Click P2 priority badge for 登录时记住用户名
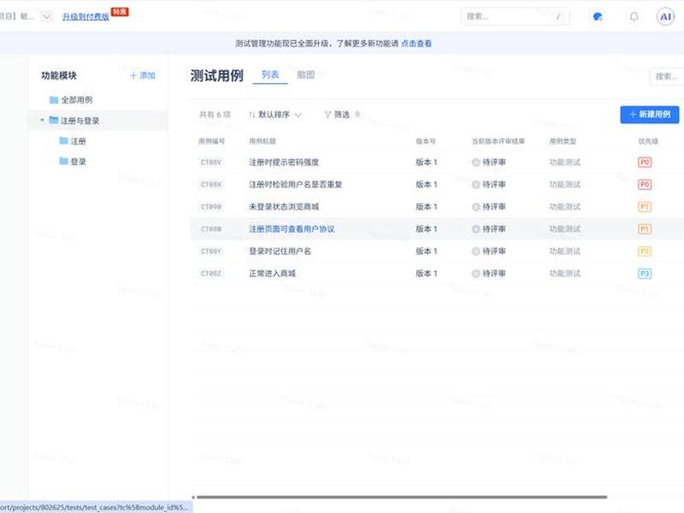The image size is (684, 513). (645, 251)
